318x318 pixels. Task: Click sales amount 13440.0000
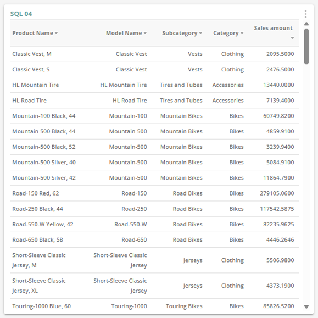(278, 85)
